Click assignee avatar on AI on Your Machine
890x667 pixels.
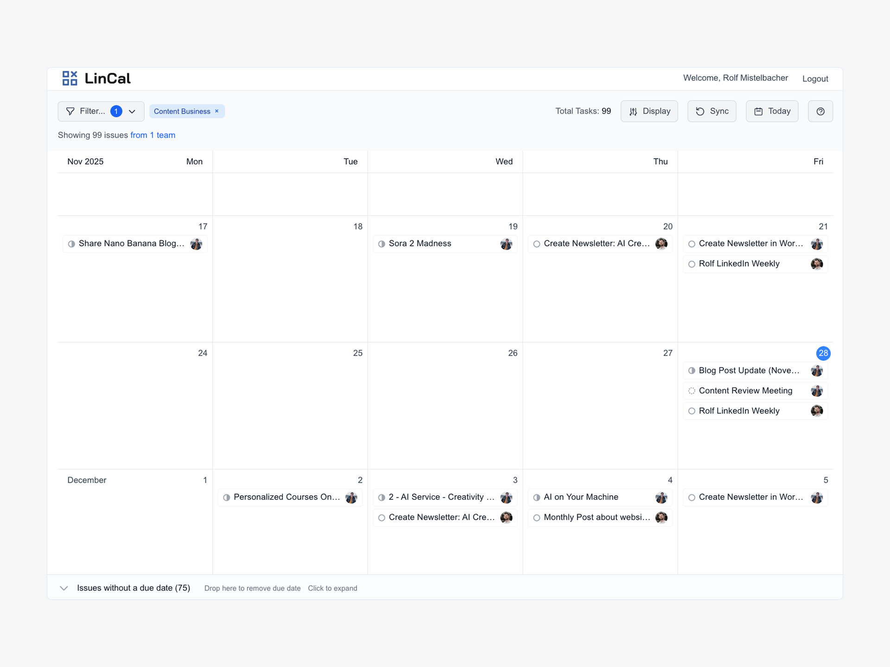(x=661, y=497)
